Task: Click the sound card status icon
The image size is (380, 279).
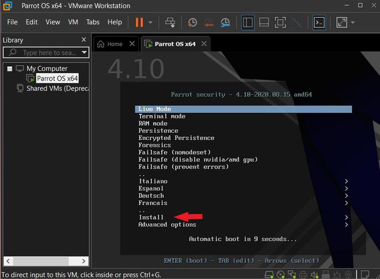Action: [x=314, y=274]
